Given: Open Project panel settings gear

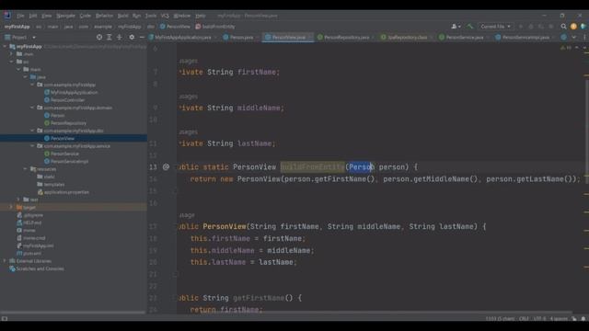Looking at the screenshot, I should click(132, 37).
